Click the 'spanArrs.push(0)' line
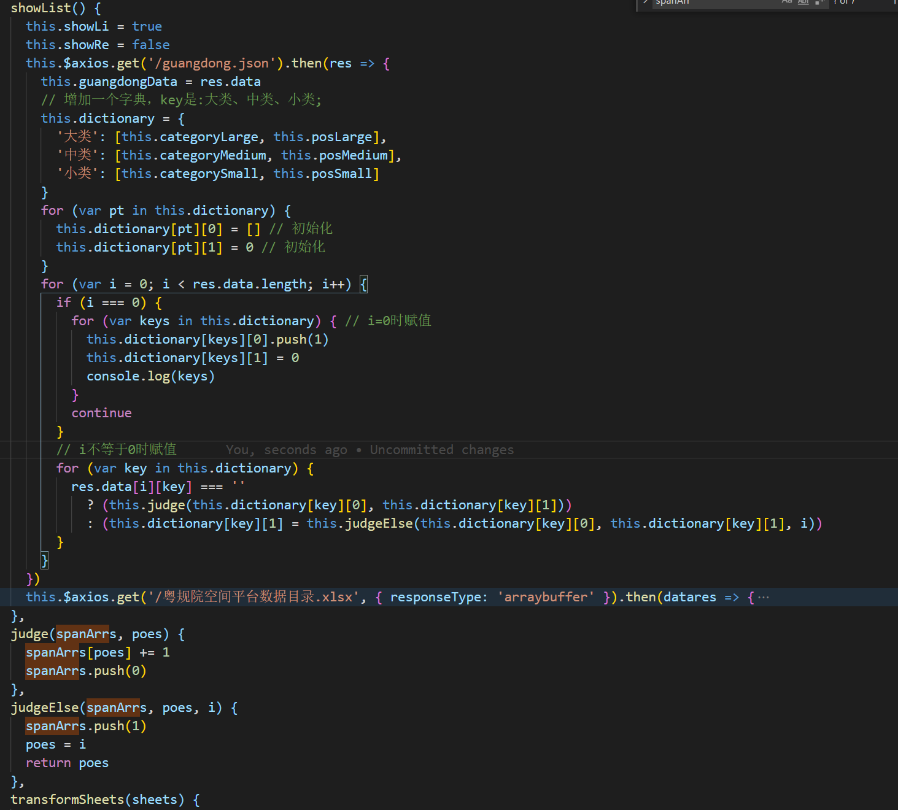Viewport: 898px width, 810px height. (87, 671)
